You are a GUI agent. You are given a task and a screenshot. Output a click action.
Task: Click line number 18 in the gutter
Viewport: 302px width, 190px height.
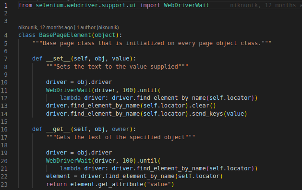(x=4, y=145)
